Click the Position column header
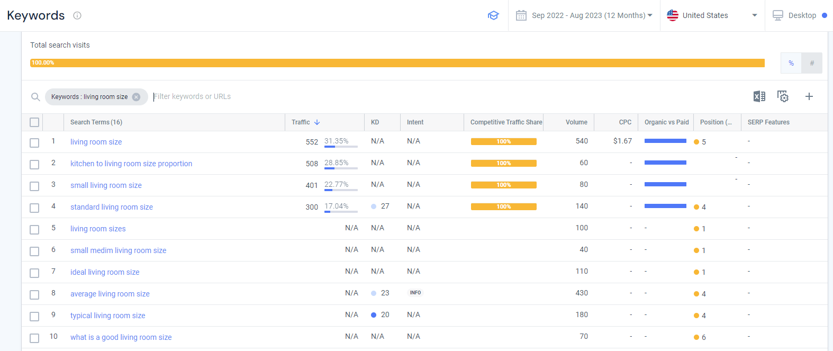The height and width of the screenshot is (351, 833). 716,122
